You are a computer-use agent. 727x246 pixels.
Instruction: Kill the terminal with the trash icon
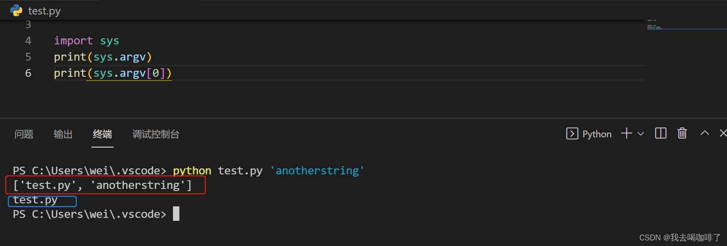click(x=682, y=133)
